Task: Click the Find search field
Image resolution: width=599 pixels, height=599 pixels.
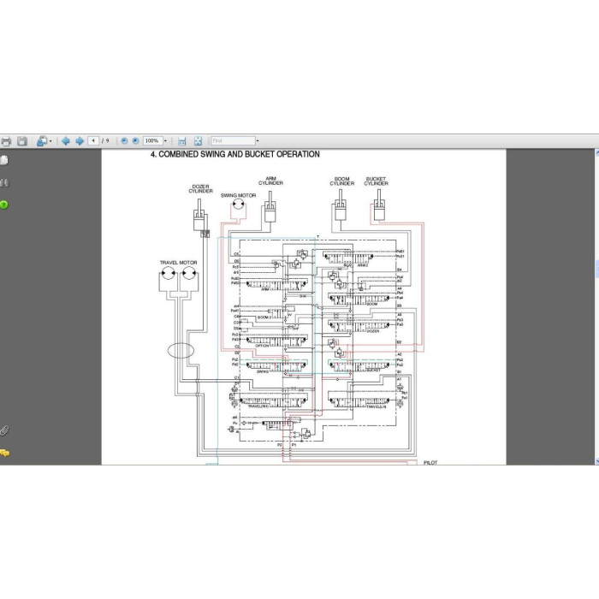Action: [233, 141]
